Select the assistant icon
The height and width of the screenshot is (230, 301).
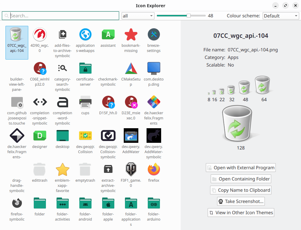point(108,35)
